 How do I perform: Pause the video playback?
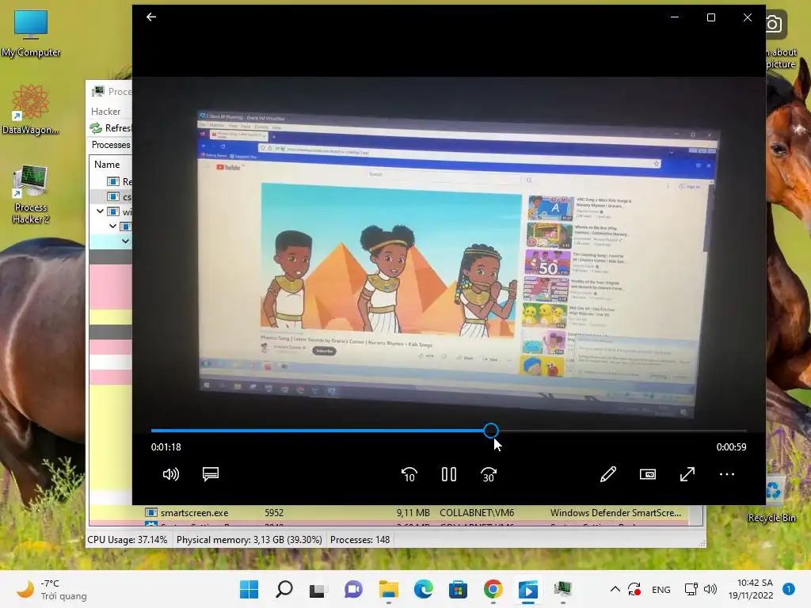[x=449, y=474]
